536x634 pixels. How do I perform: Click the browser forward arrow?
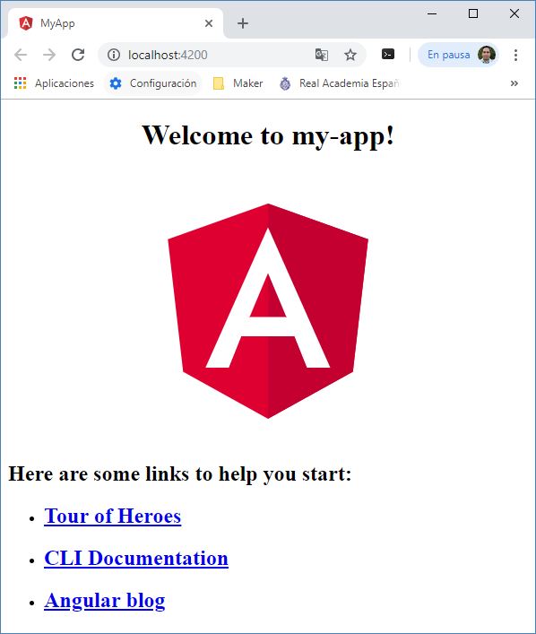click(x=49, y=55)
